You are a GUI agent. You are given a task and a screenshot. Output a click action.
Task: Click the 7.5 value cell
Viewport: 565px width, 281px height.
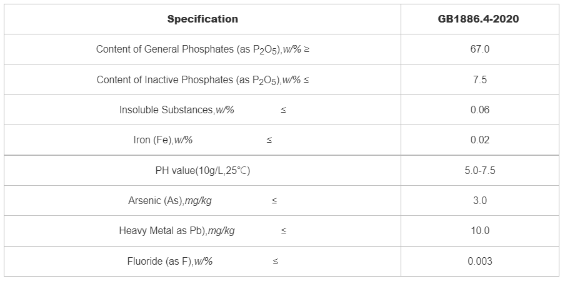point(479,79)
